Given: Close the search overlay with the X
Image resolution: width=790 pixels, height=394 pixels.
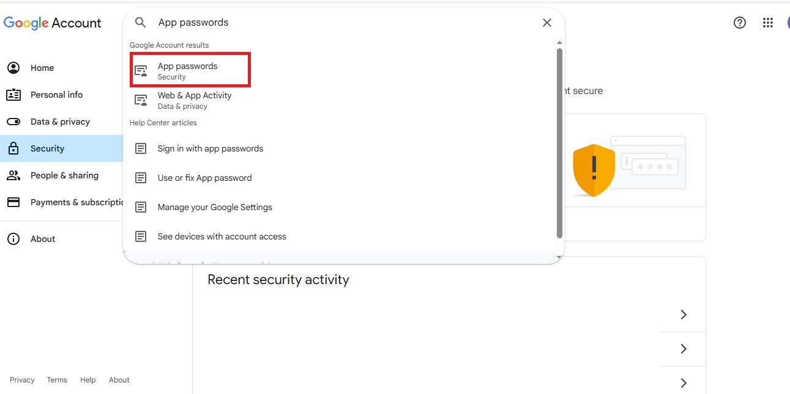Looking at the screenshot, I should pos(546,22).
